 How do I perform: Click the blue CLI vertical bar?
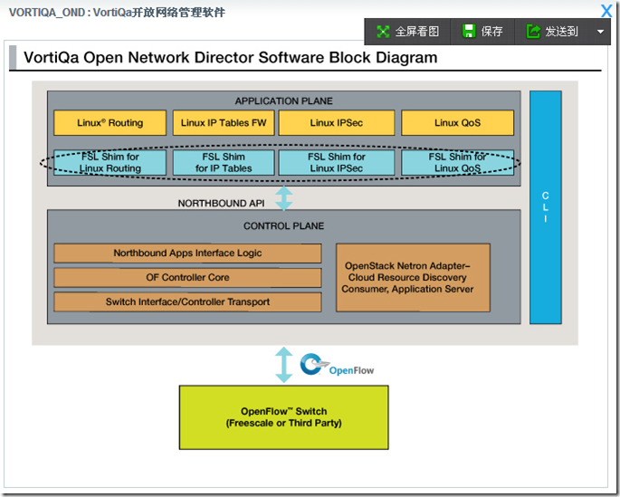pos(545,207)
